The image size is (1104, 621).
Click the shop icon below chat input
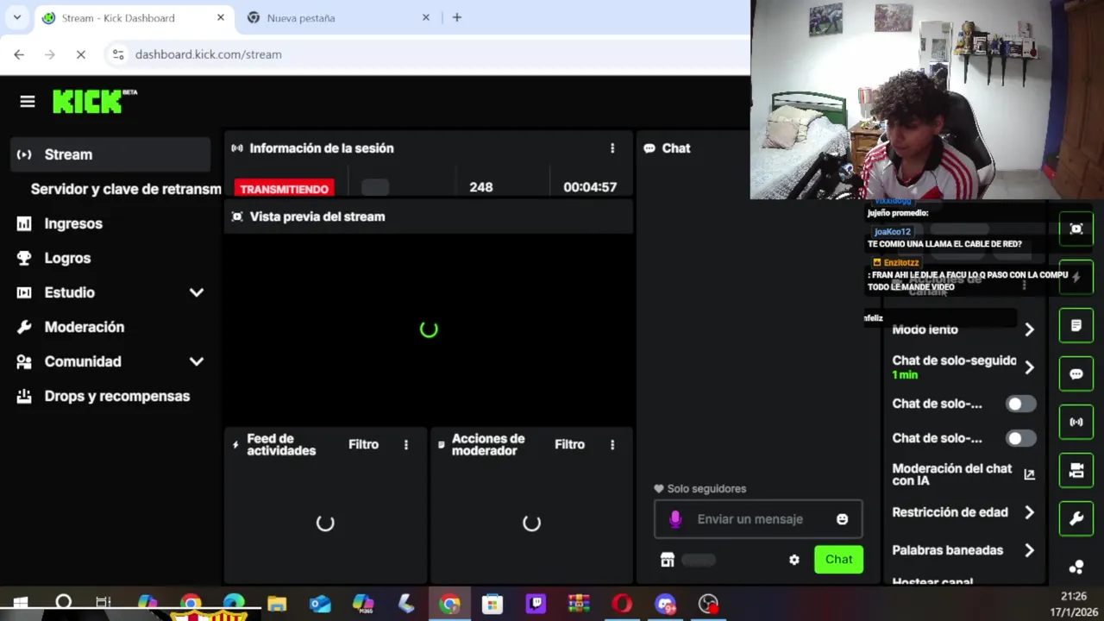[667, 560]
